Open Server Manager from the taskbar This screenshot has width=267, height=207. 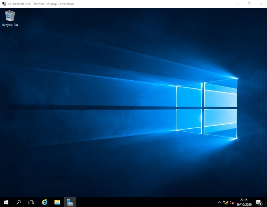(70, 202)
